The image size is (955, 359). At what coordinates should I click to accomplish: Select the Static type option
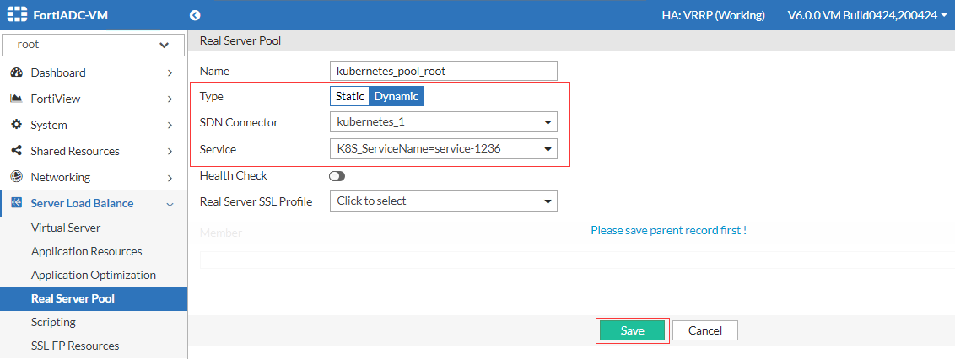point(349,96)
